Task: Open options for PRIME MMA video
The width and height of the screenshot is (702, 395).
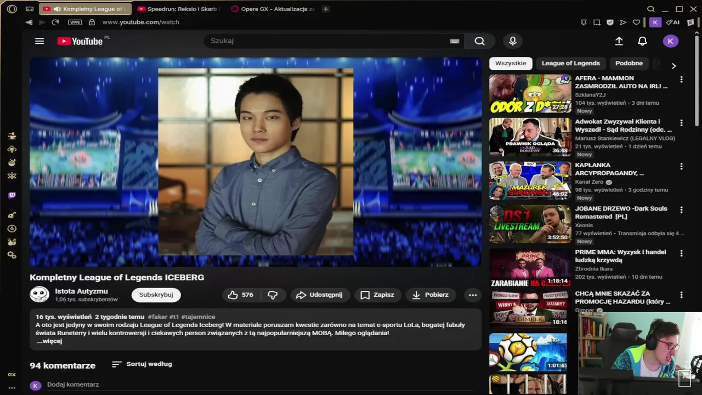Action: (x=681, y=253)
